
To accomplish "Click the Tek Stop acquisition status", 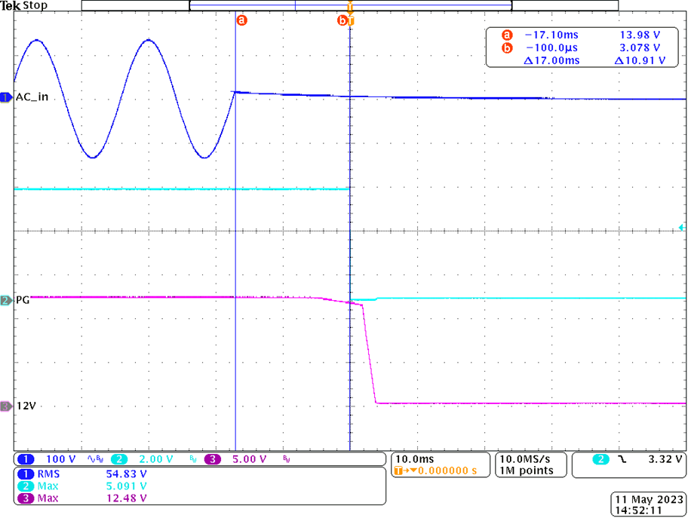I will pyautogui.click(x=23, y=6).
